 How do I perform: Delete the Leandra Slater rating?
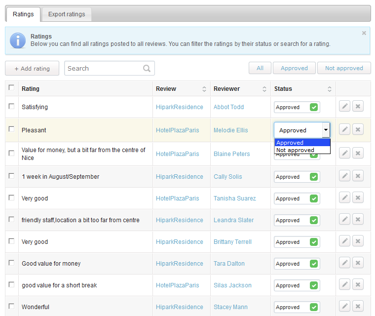[x=358, y=219]
